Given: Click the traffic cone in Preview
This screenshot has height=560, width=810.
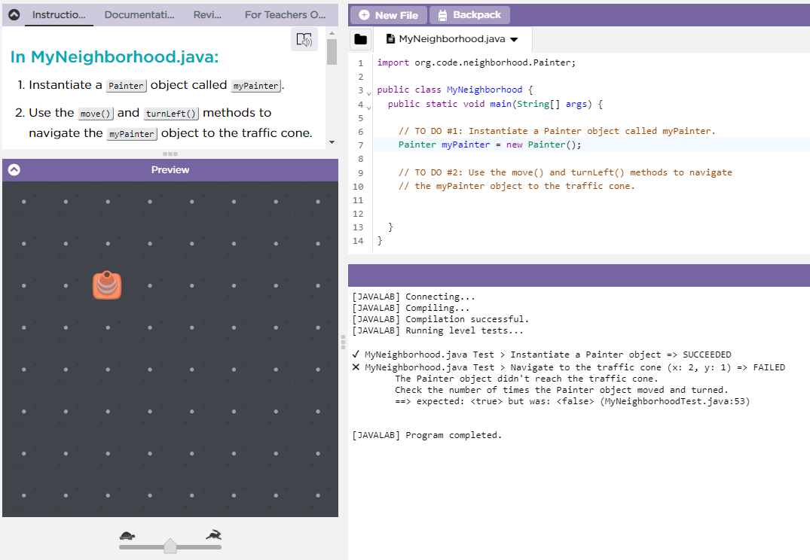Looking at the screenshot, I should (107, 285).
